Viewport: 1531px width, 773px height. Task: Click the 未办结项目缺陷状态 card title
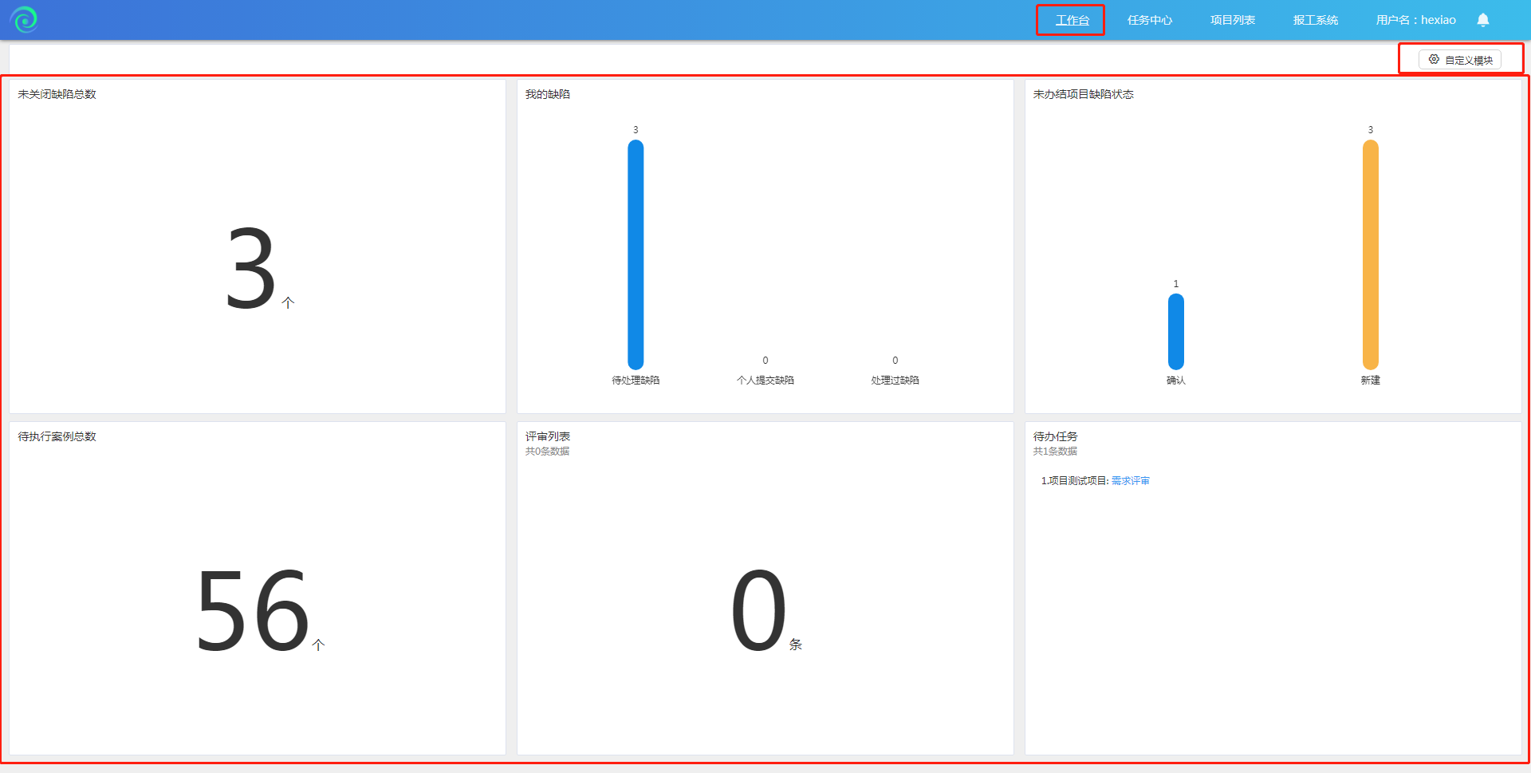point(1083,94)
